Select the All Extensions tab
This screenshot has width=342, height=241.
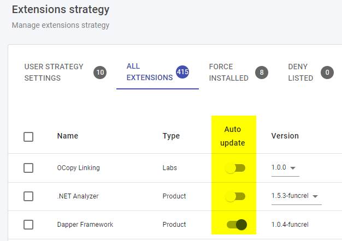pyautogui.click(x=149, y=72)
